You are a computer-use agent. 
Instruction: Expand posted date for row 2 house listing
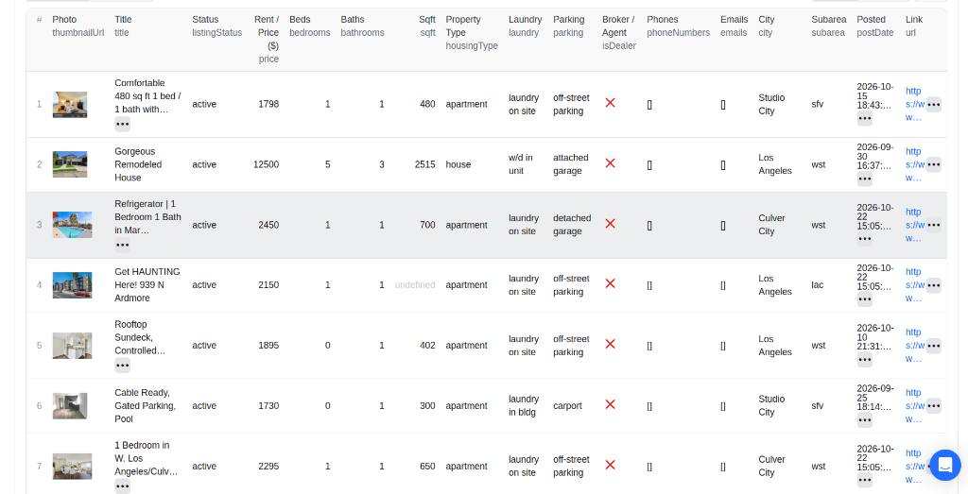(x=864, y=179)
